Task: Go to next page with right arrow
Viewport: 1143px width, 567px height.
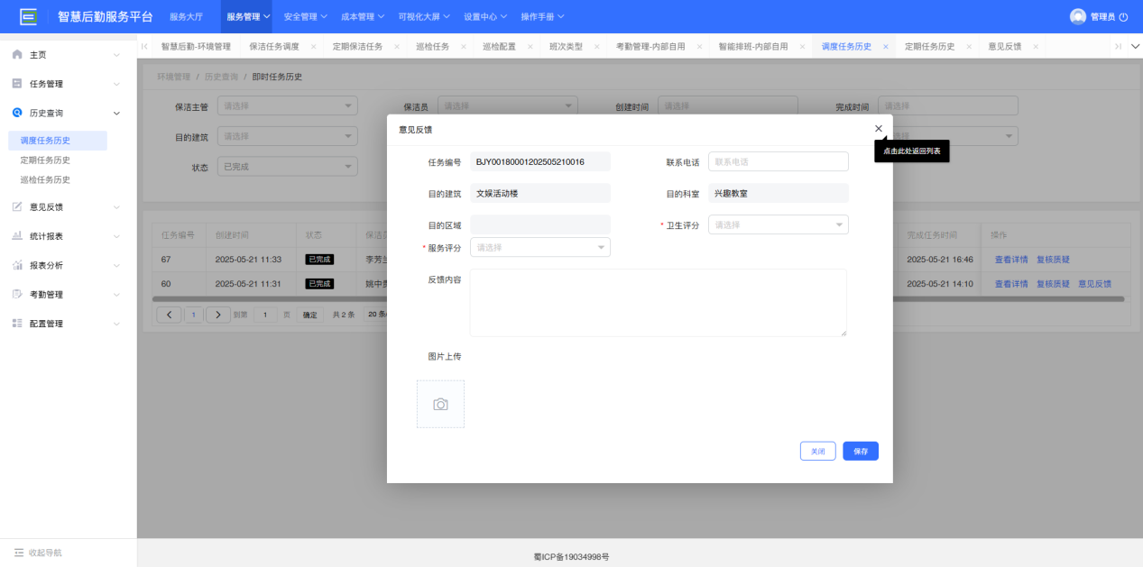Action: click(x=217, y=315)
